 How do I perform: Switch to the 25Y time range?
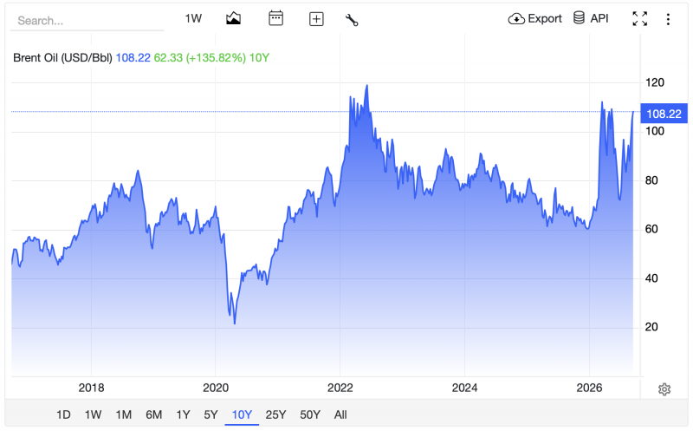tap(275, 415)
